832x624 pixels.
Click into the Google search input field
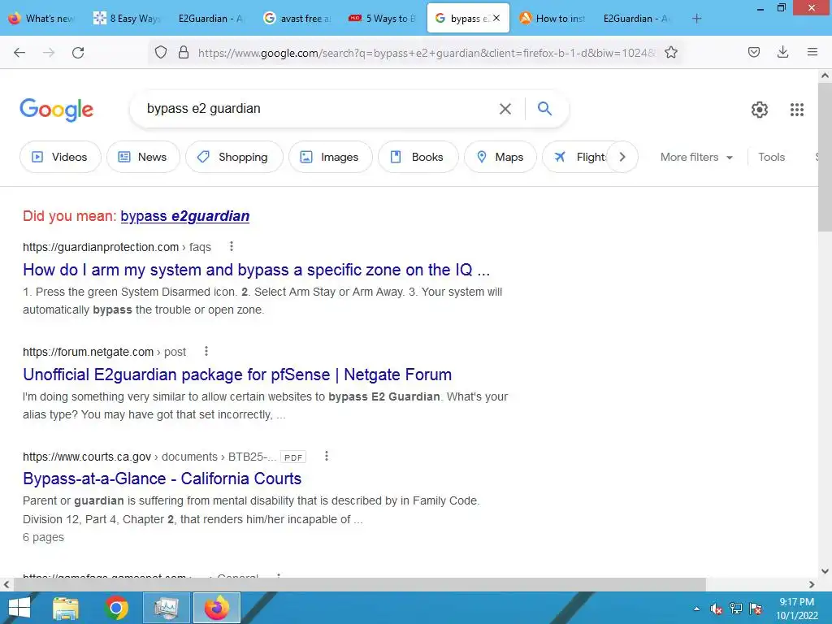[x=318, y=109]
